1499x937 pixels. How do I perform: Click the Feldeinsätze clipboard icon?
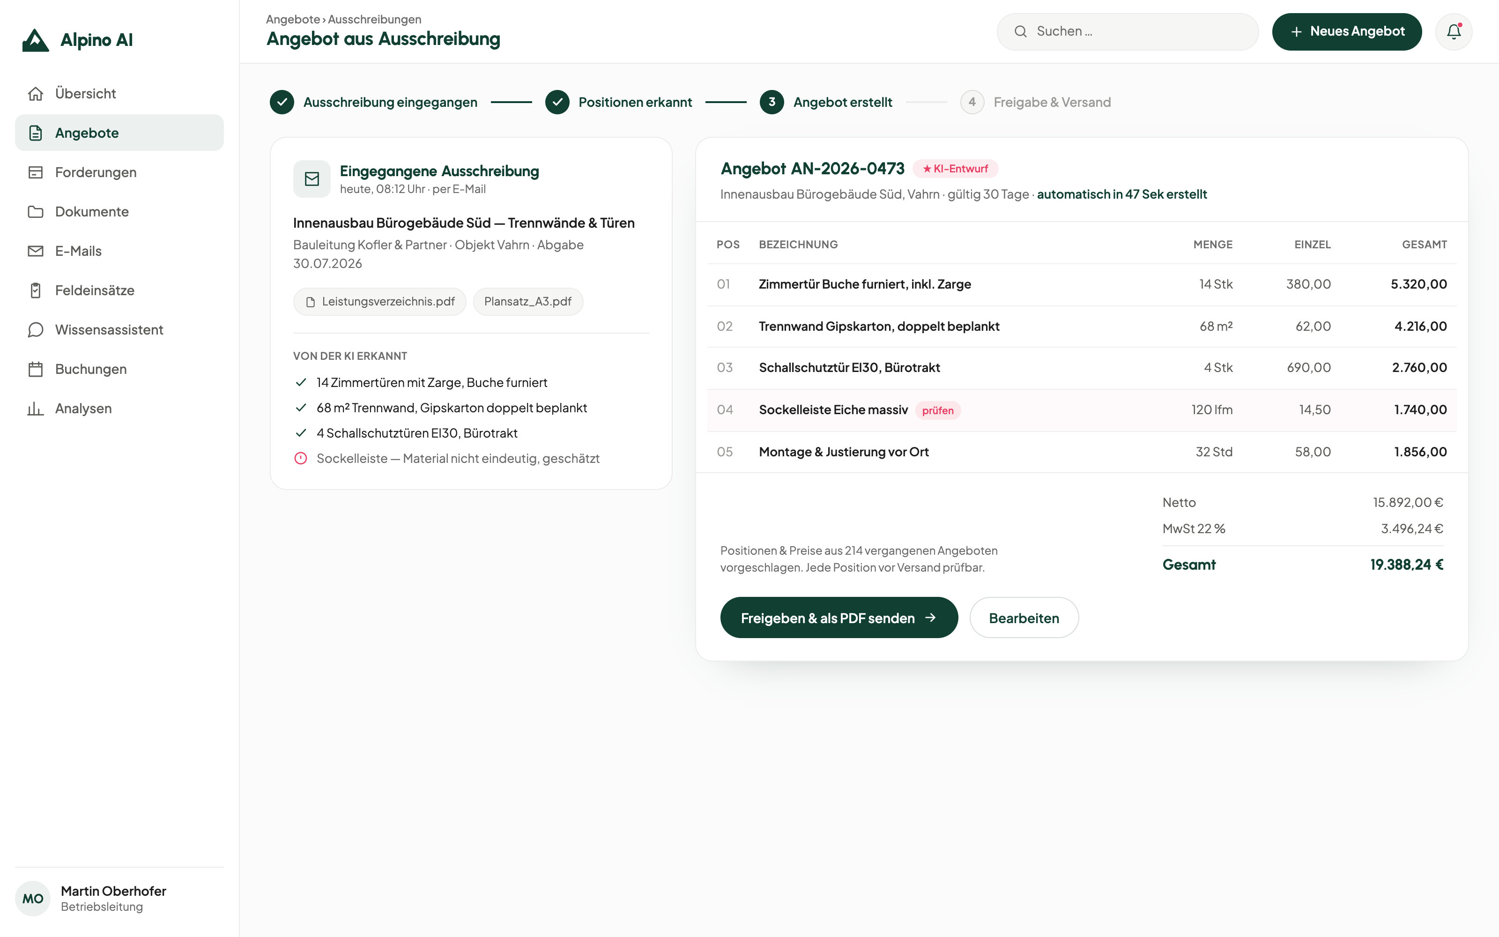35,290
